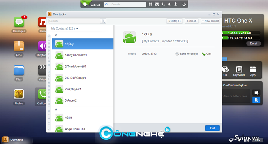Image resolution: width=268 pixels, height=144 pixels.
Task: Click the Refresh button
Action: point(192,21)
